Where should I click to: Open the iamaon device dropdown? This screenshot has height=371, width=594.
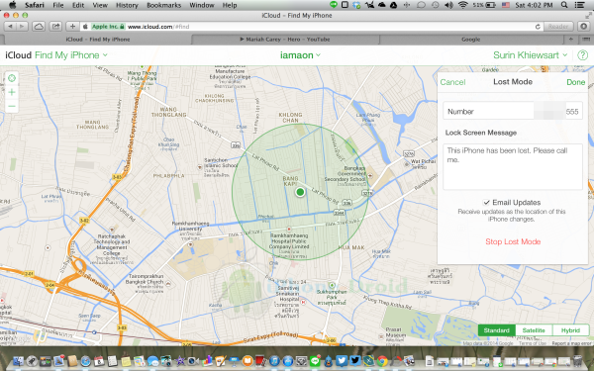(300, 55)
